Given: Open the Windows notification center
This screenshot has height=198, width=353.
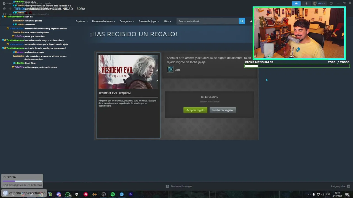Looking at the screenshot, I should click(347, 194).
